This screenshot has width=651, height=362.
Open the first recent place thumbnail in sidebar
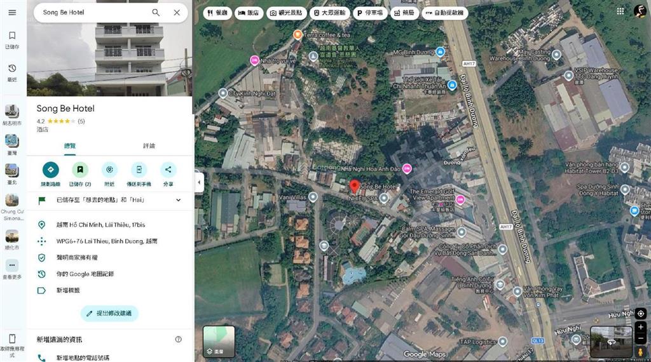pos(12,111)
